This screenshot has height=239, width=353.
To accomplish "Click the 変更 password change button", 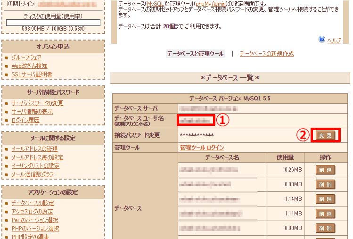I will pos(325,135).
